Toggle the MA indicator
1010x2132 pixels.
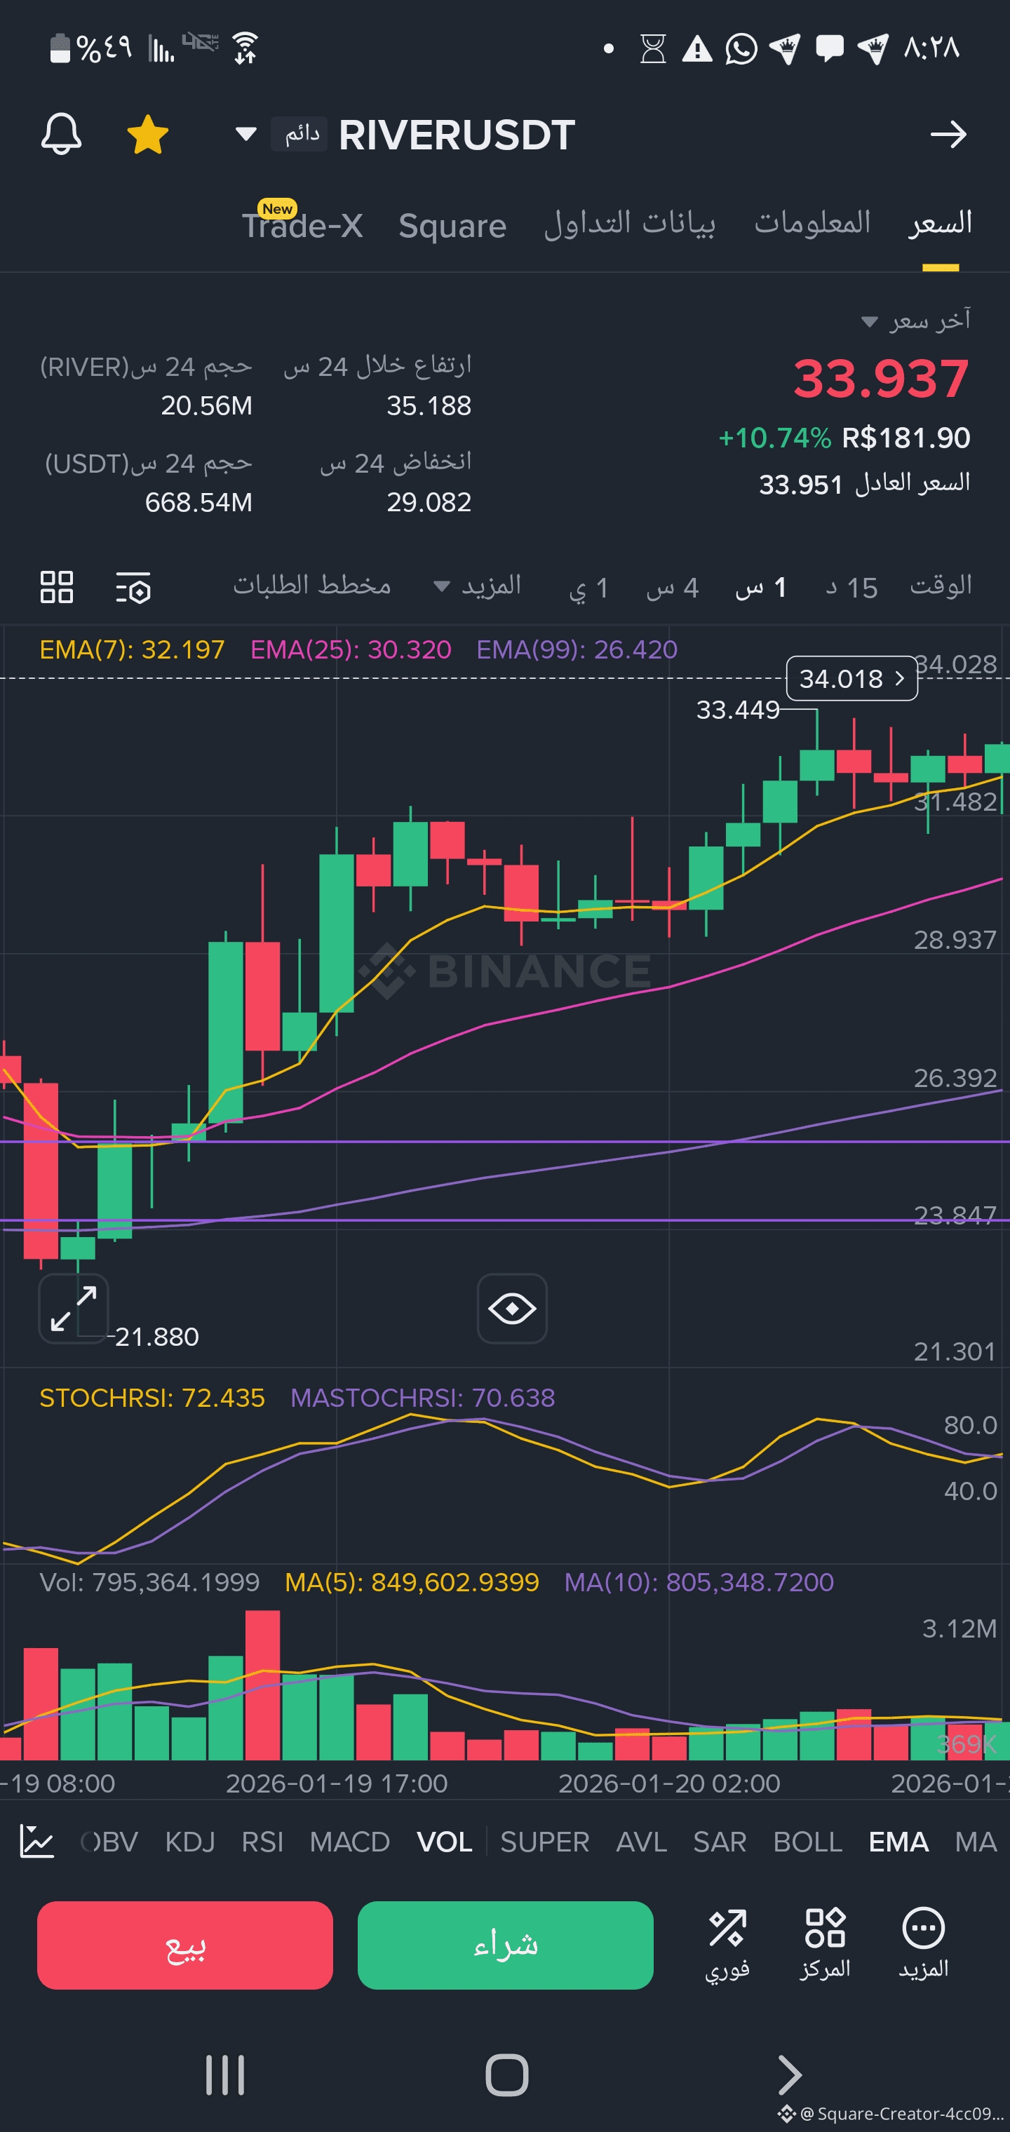(x=976, y=1842)
